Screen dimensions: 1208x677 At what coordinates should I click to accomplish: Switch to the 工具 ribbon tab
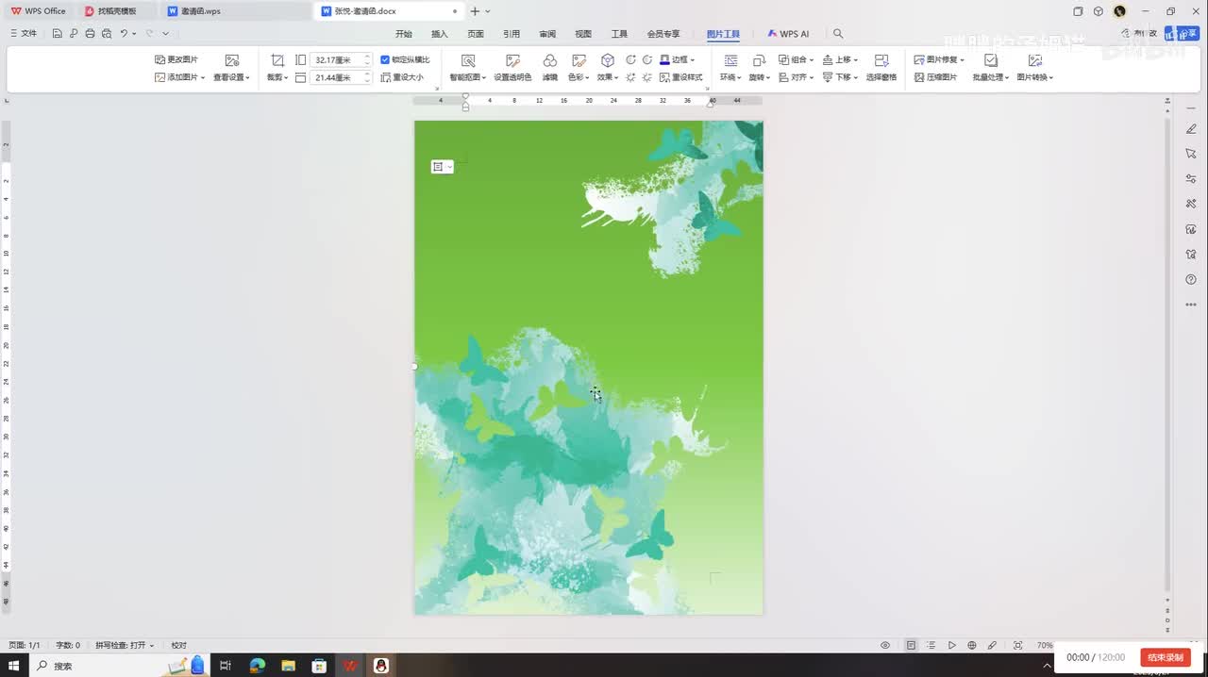[619, 34]
